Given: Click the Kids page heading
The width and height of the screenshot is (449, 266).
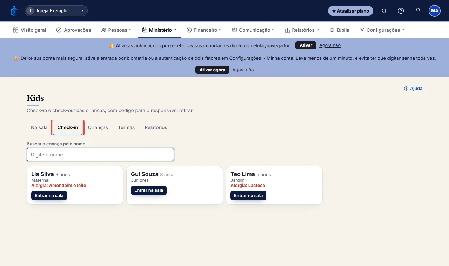Looking at the screenshot, I should click(x=35, y=98).
